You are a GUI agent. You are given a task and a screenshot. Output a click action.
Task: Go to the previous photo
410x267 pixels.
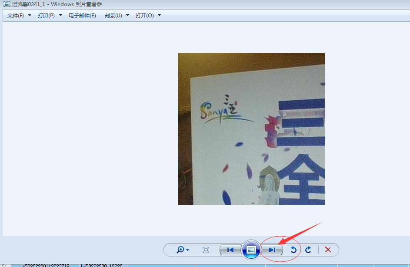click(x=230, y=250)
